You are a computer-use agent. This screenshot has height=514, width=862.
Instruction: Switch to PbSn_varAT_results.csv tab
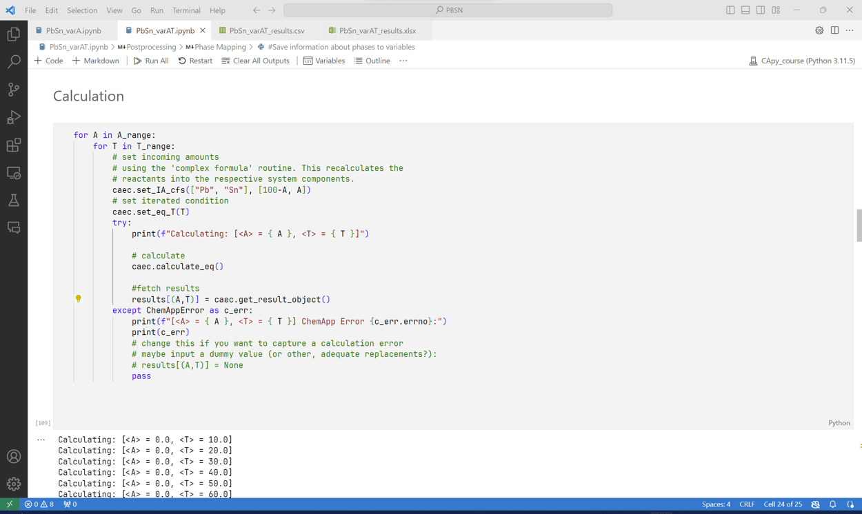click(x=266, y=30)
